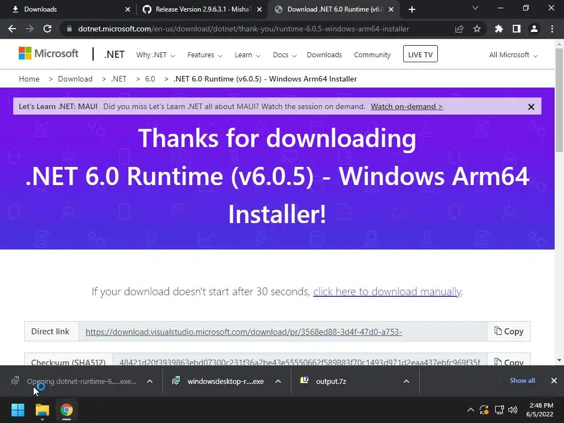Open options arrow for windowsdesktop-r....exe download
Viewport: 564px width, 423px height.
[x=278, y=381]
